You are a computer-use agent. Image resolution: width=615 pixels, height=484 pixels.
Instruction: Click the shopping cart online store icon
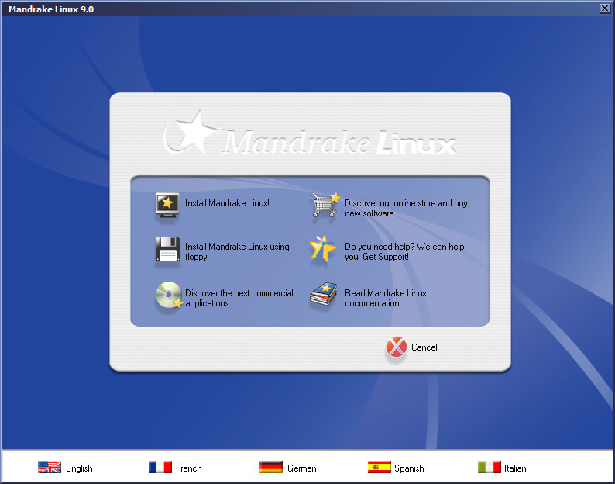pyautogui.click(x=325, y=205)
